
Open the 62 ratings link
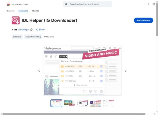point(23,30)
